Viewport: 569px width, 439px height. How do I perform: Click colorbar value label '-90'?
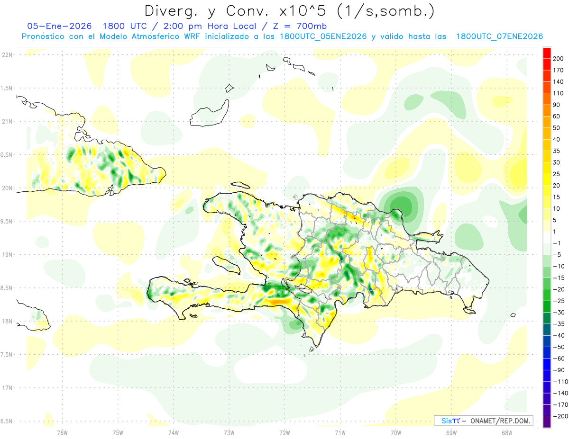pos(559,370)
